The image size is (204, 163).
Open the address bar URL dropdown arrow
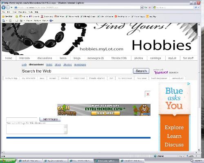point(142,7)
